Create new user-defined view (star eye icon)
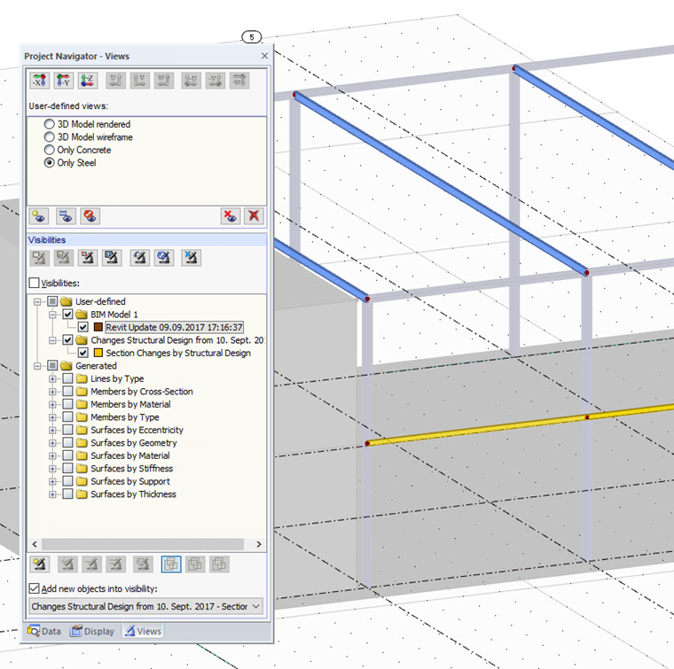Image resolution: width=674 pixels, height=669 pixels. click(39, 216)
